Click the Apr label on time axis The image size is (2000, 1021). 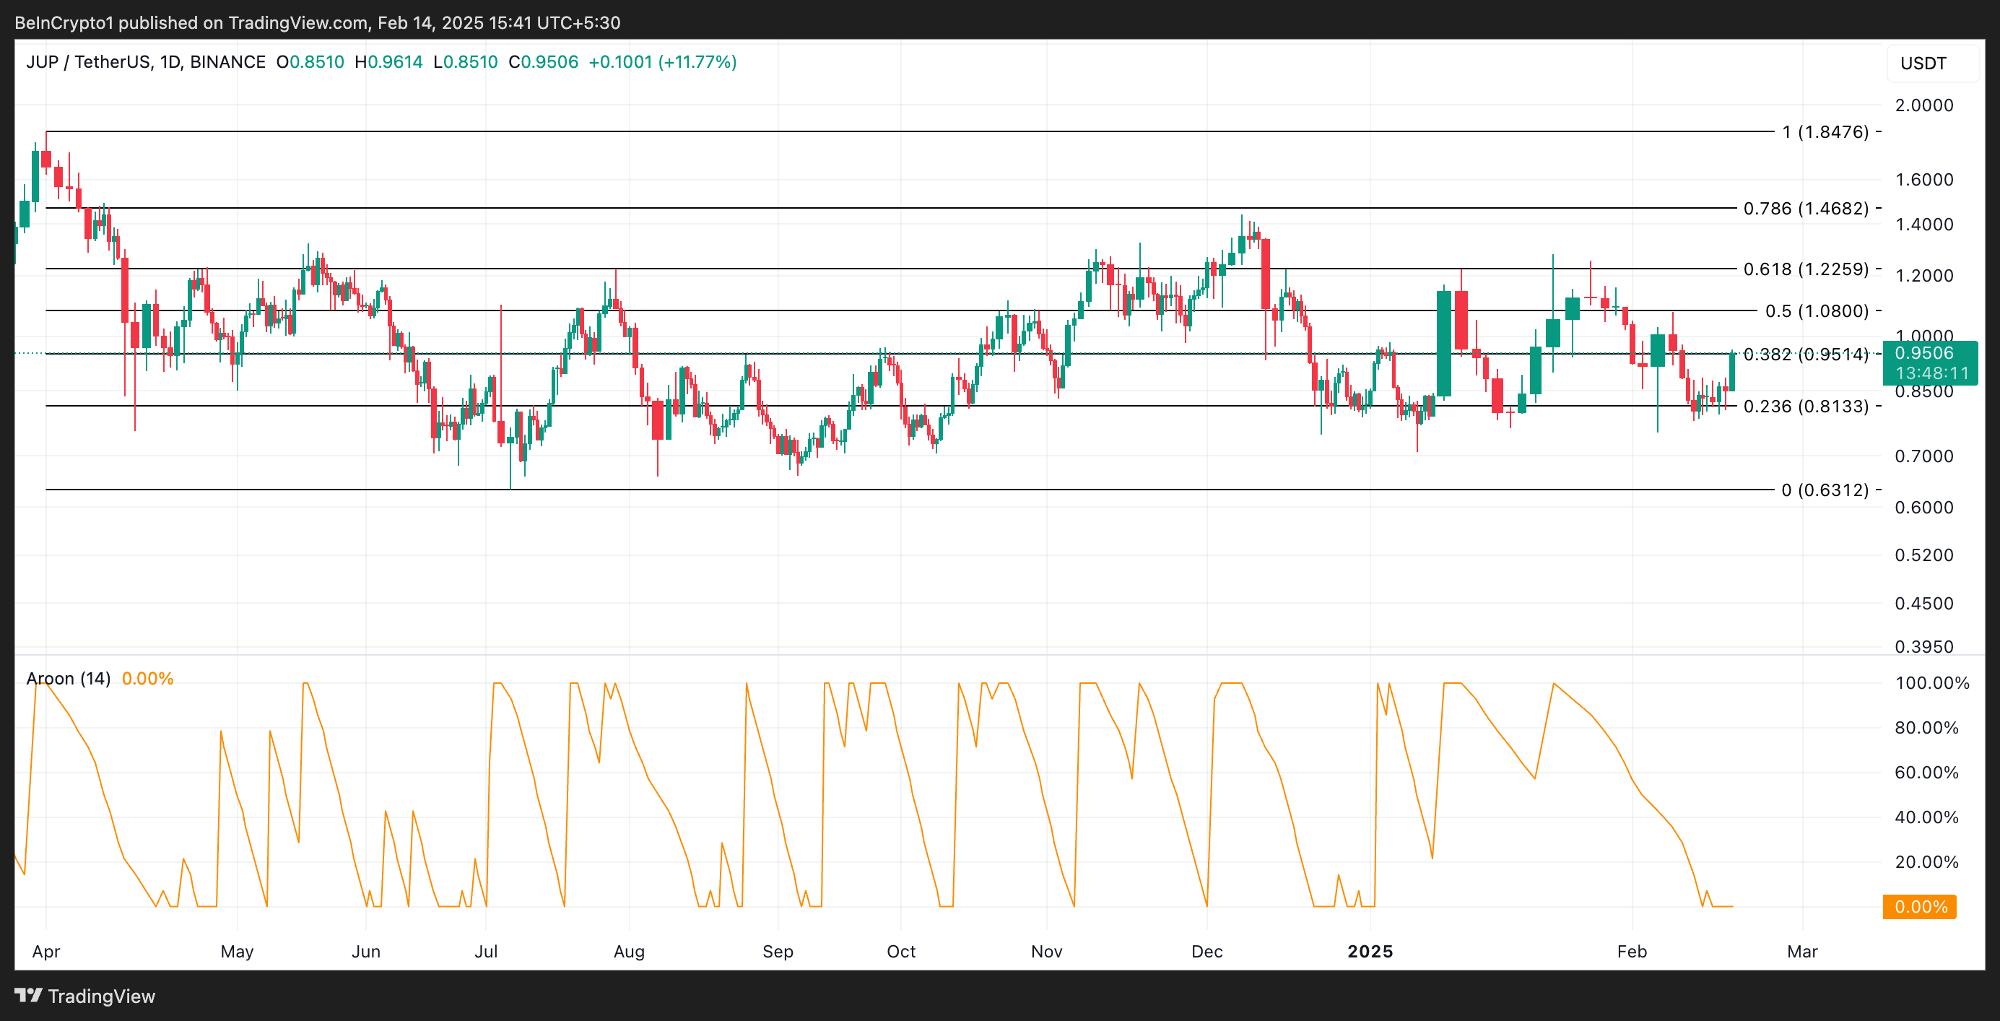pyautogui.click(x=45, y=951)
